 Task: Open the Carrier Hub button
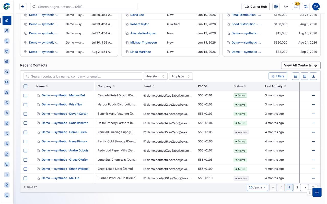(256, 7)
